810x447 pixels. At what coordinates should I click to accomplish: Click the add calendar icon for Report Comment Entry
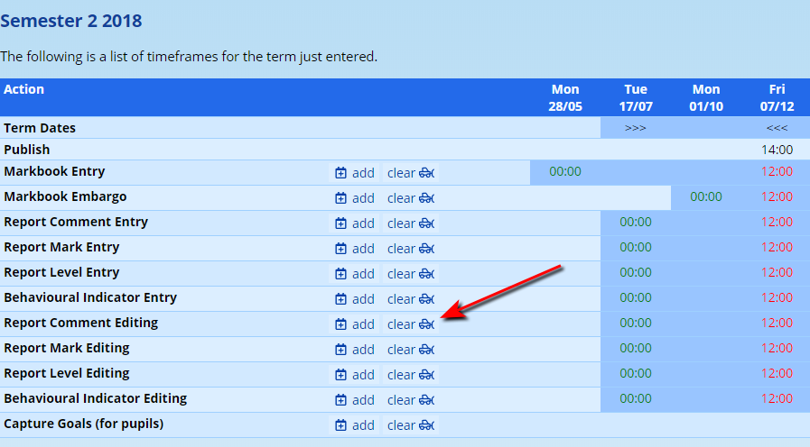(341, 223)
